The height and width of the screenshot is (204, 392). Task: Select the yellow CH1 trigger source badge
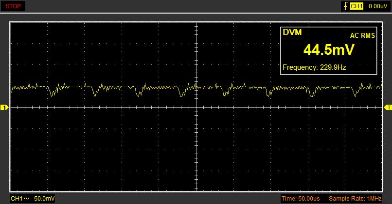pos(356,6)
